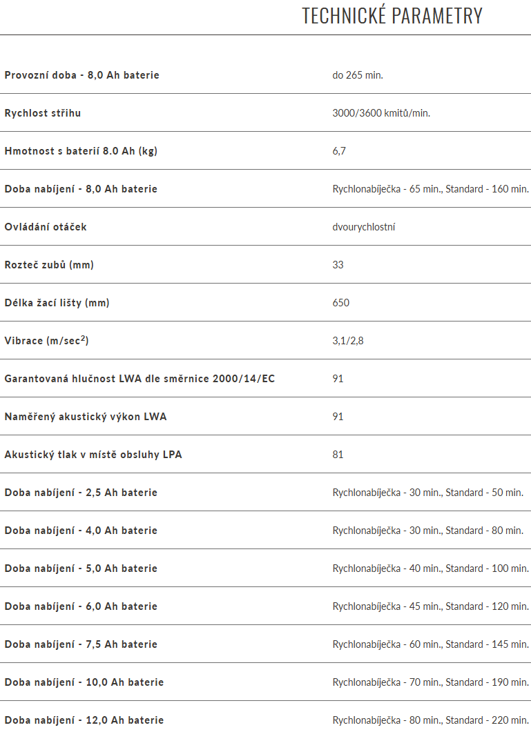Select the weight value 6,7
This screenshot has height=732, width=531.
tap(339, 150)
